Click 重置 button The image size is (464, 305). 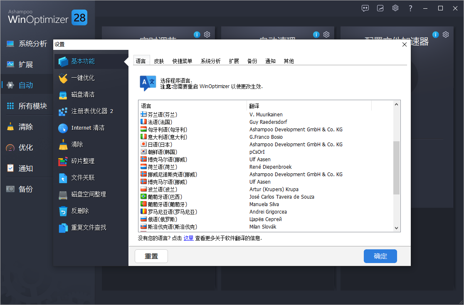[151, 256]
